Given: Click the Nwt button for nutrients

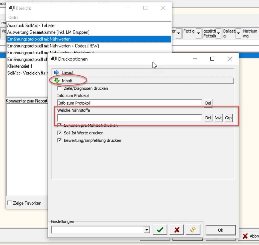Looking at the screenshot, I should [218, 118].
